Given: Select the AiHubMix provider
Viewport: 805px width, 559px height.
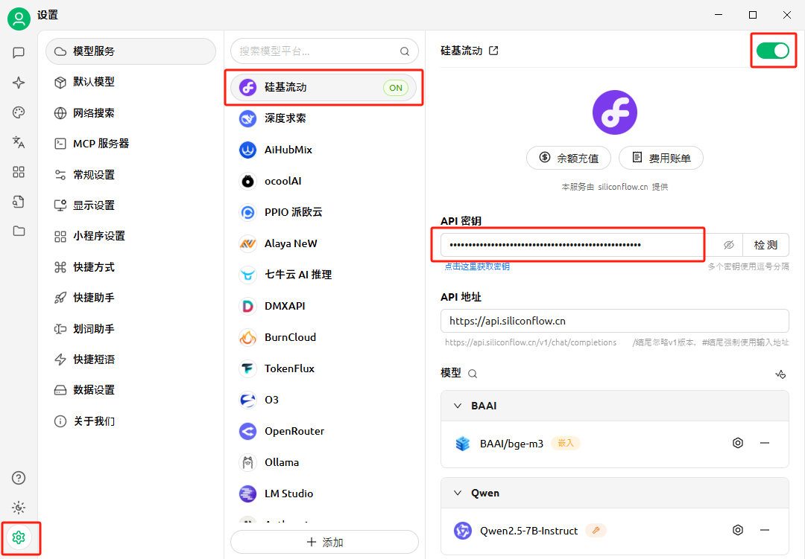Looking at the screenshot, I should click(323, 150).
